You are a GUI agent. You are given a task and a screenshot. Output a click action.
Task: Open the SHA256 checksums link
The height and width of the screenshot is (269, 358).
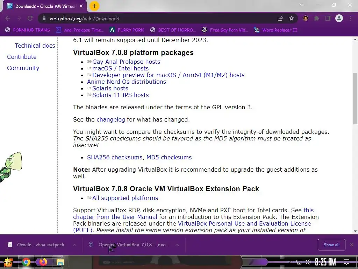[115, 157]
